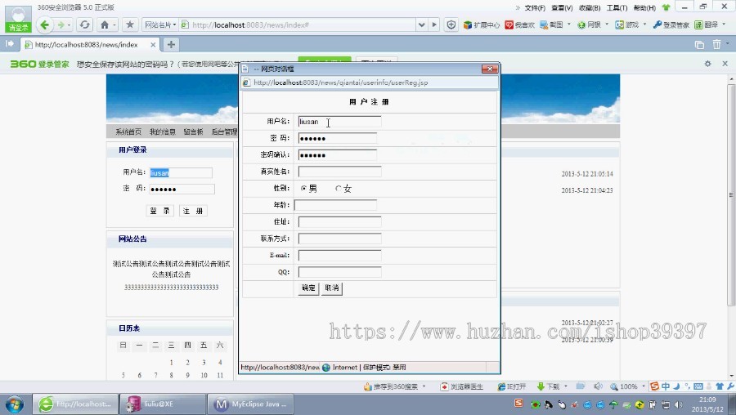Open 扩展中心 extension center
Screen dimensions: 736x415
481,25
